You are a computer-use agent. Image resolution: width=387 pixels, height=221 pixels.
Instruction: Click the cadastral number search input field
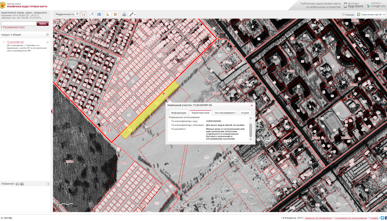point(19,24)
